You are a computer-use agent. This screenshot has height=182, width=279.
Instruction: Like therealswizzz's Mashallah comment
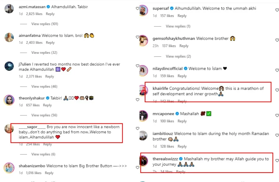point(277,161)
